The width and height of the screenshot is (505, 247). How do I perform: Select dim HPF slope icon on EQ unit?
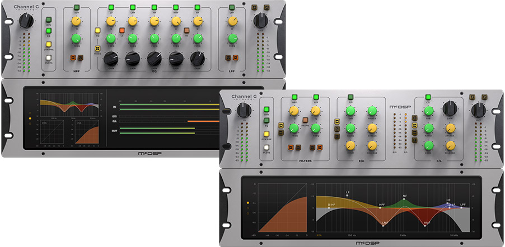[x=80, y=58]
